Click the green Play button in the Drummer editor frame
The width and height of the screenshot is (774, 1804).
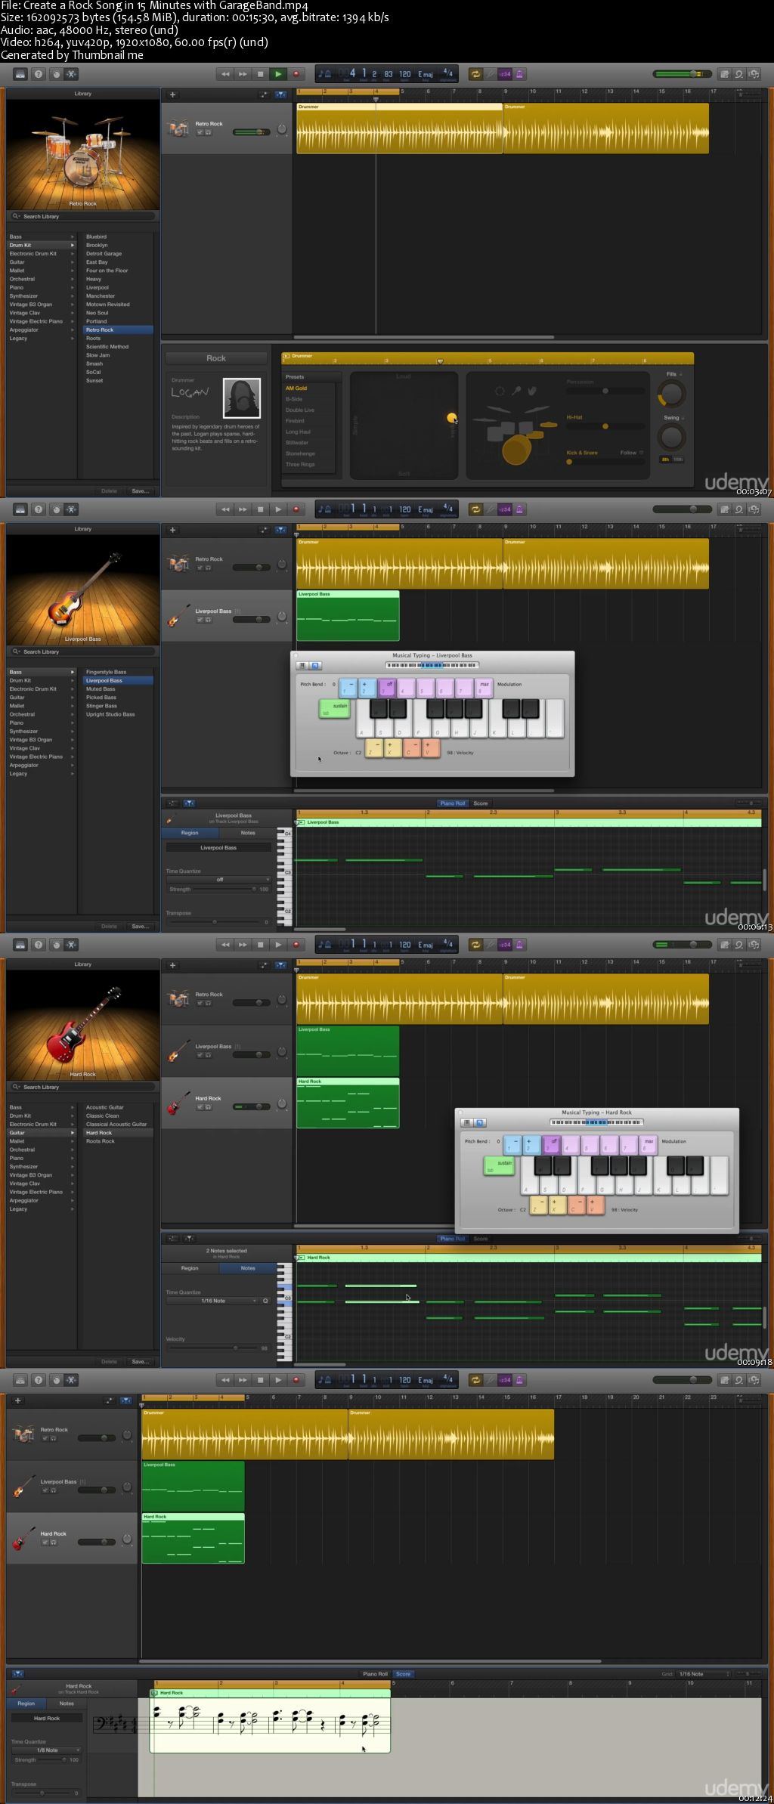[x=278, y=74]
